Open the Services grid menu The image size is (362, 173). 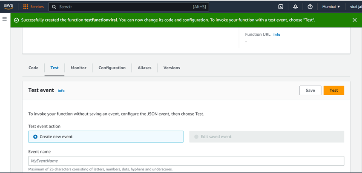[x=26, y=7]
